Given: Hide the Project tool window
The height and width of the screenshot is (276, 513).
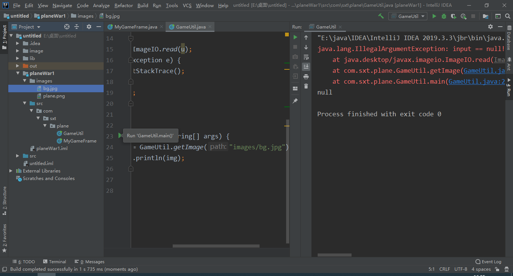Looking at the screenshot, I should tap(99, 27).
